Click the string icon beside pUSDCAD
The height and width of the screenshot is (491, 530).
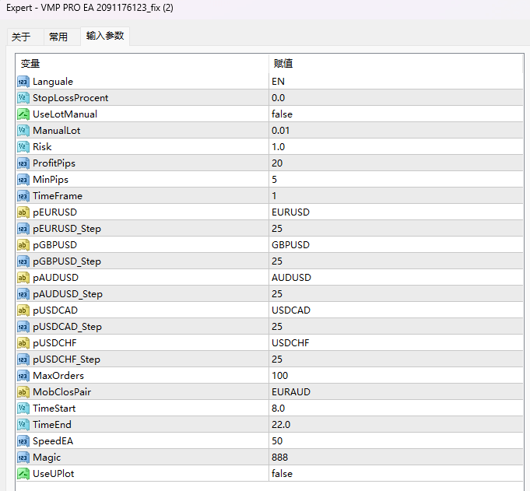click(x=23, y=310)
